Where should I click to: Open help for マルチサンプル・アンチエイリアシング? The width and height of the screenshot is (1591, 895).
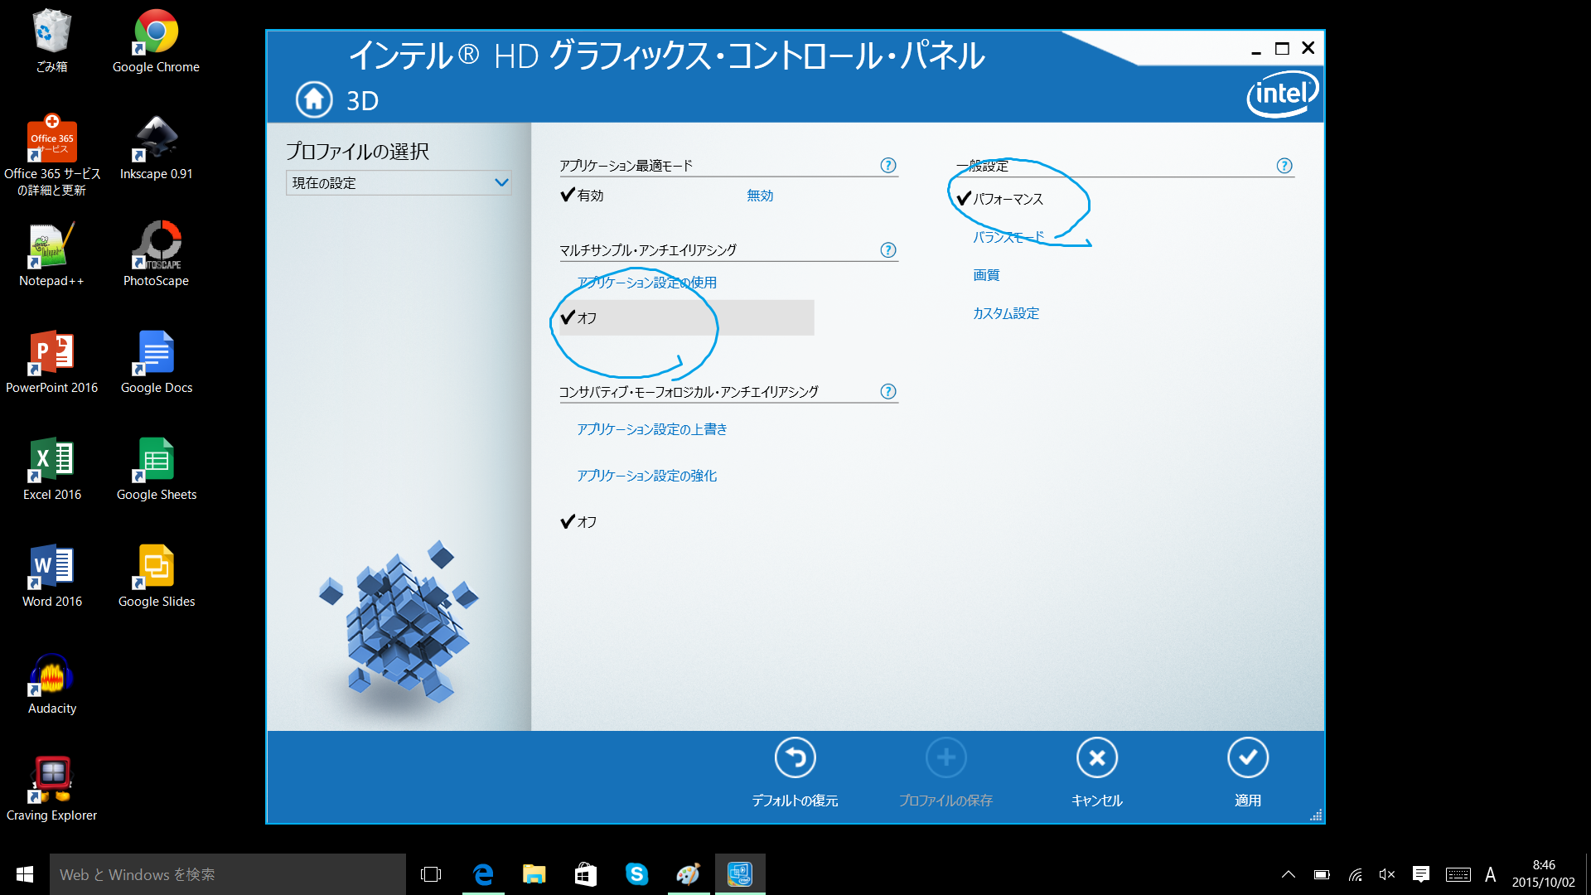(x=887, y=250)
